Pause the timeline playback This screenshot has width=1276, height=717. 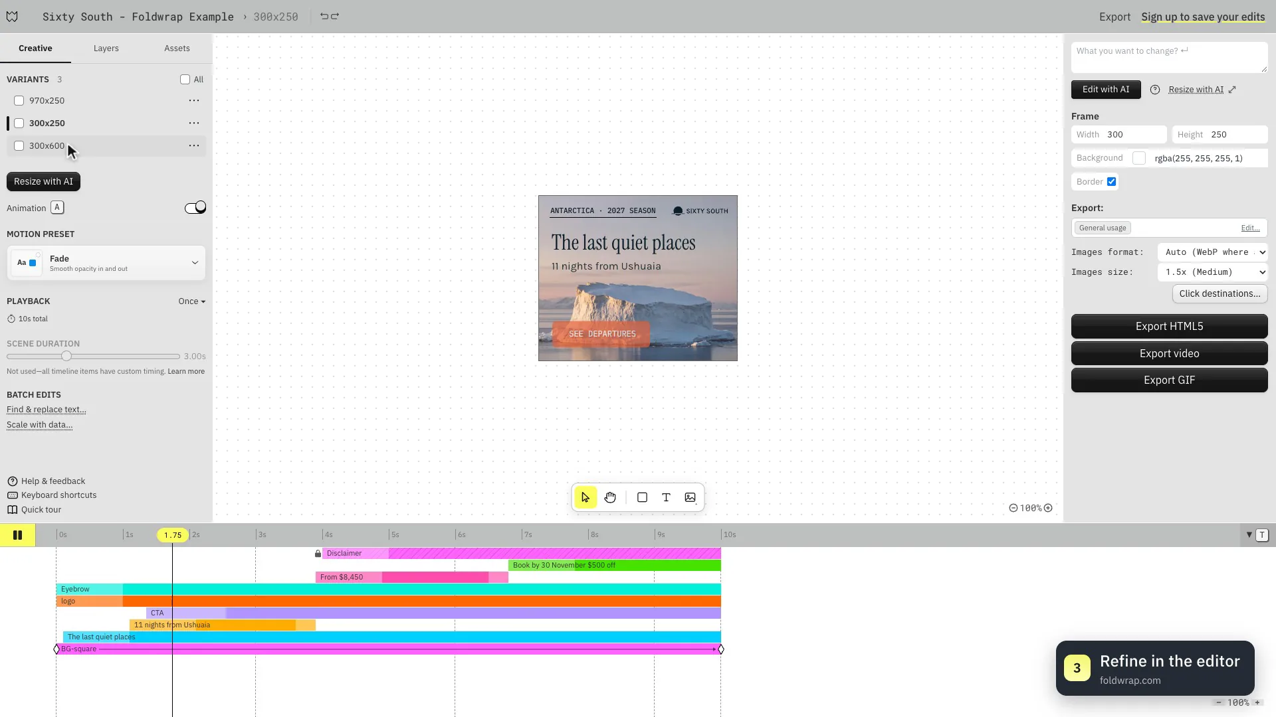pyautogui.click(x=18, y=535)
